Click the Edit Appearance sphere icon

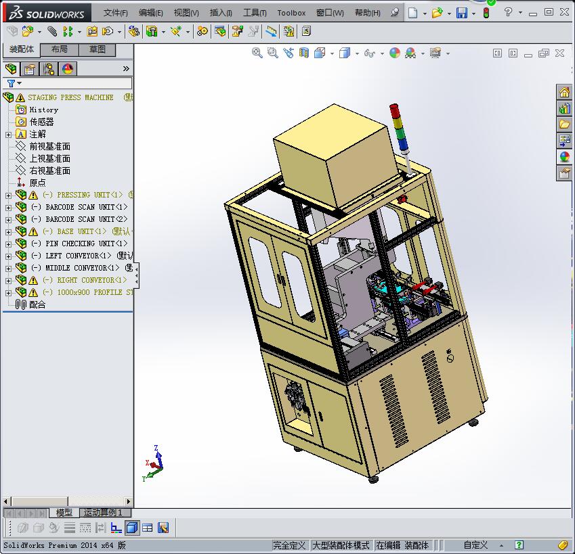tap(395, 53)
